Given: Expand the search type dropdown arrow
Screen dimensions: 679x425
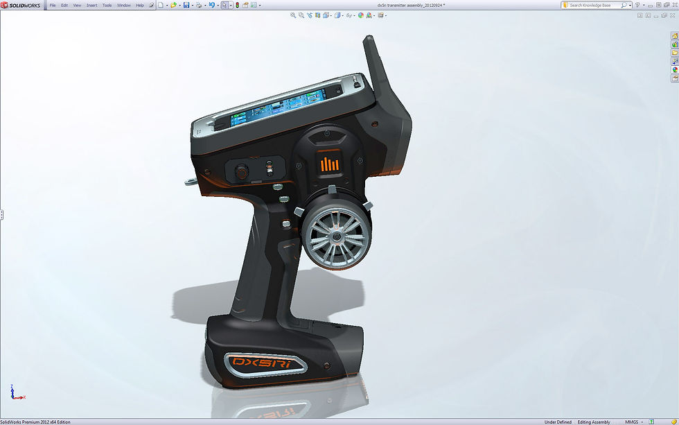Looking at the screenshot, I should pos(630,5).
